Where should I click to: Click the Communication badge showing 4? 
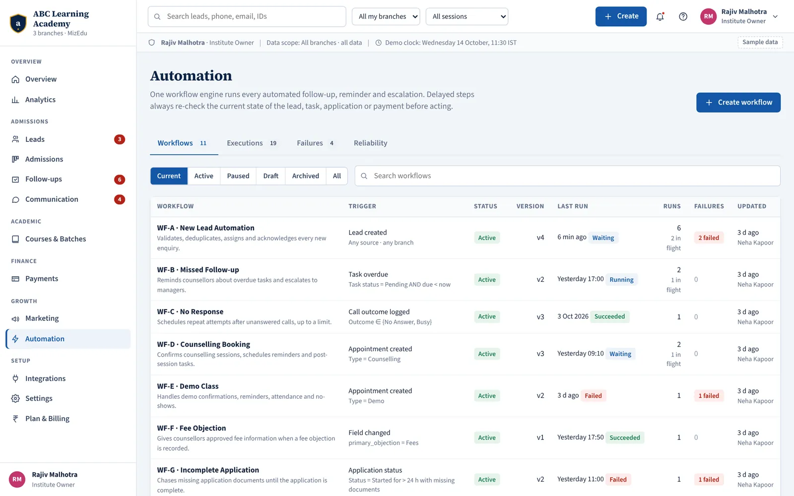[120, 199]
